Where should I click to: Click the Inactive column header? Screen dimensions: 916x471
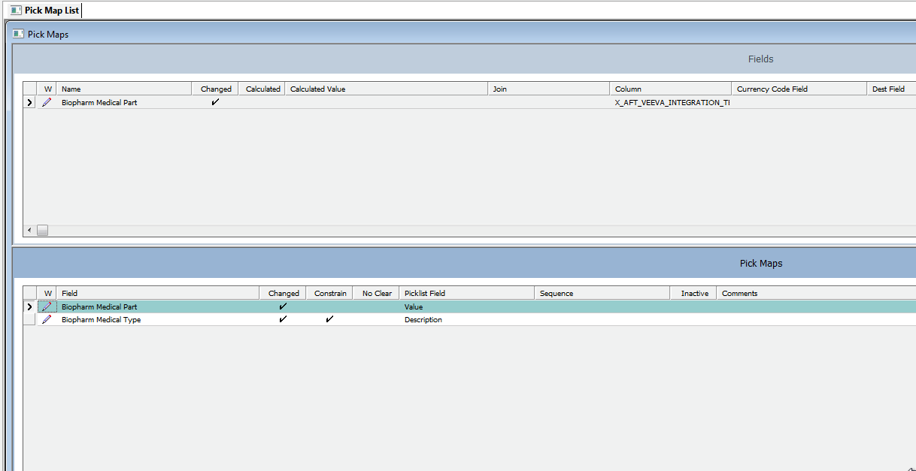click(x=693, y=293)
